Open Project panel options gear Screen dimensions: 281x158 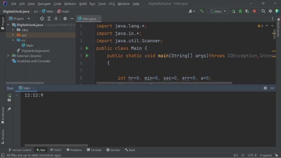tap(65, 18)
